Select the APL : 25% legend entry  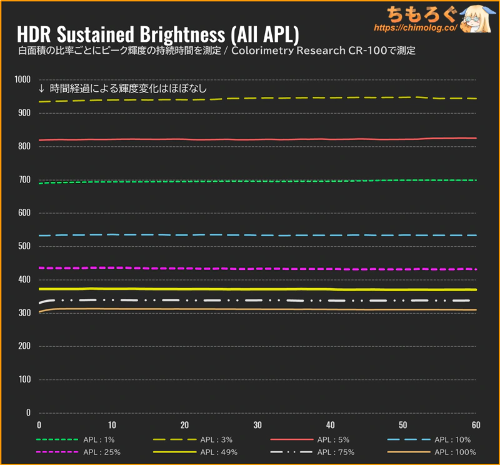(x=78, y=452)
